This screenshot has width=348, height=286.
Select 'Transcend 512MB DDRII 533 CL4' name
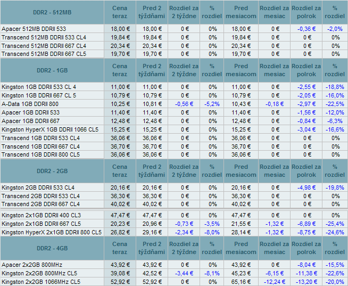[44, 37]
